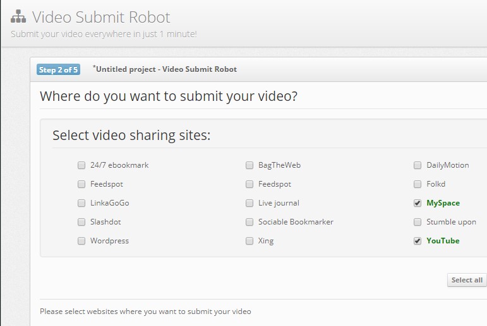
Task: Click the Select all button
Action: coord(467,280)
